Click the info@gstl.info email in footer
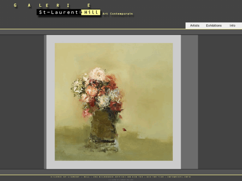Image resolution: width=242 pixels, height=181 pixels. pos(179,177)
